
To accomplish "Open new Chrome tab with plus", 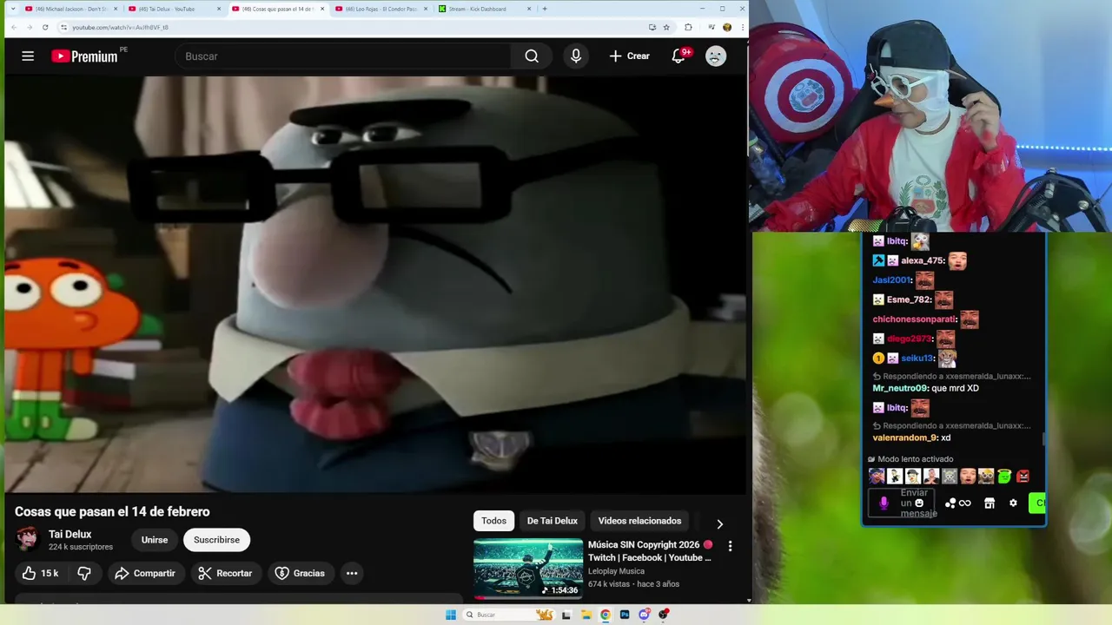I will pyautogui.click(x=545, y=9).
